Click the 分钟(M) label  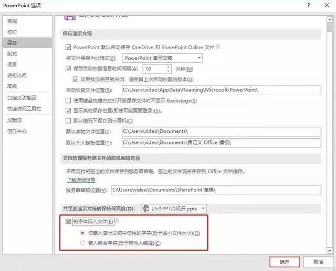click(184, 69)
